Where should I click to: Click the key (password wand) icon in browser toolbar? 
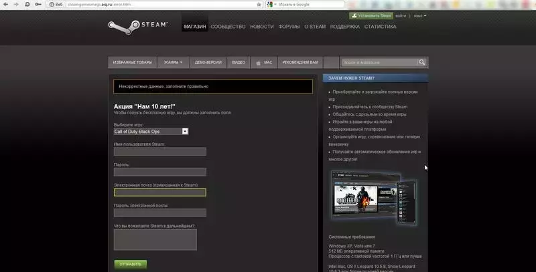point(38,5)
